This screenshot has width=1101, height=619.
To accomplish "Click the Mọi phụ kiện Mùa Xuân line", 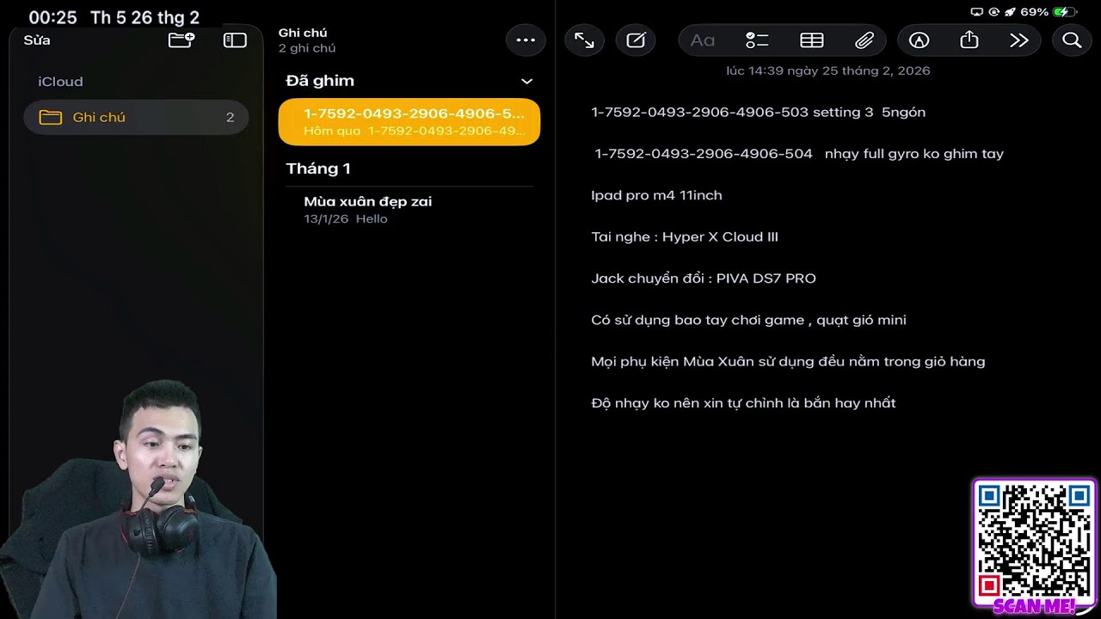I will click(788, 361).
